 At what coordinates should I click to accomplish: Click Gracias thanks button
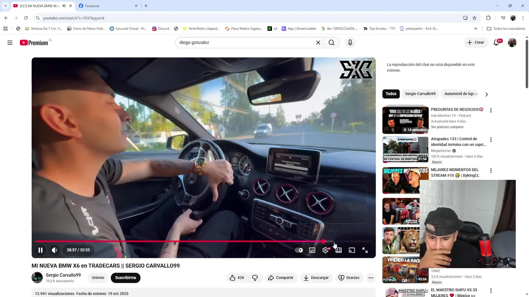click(349, 278)
